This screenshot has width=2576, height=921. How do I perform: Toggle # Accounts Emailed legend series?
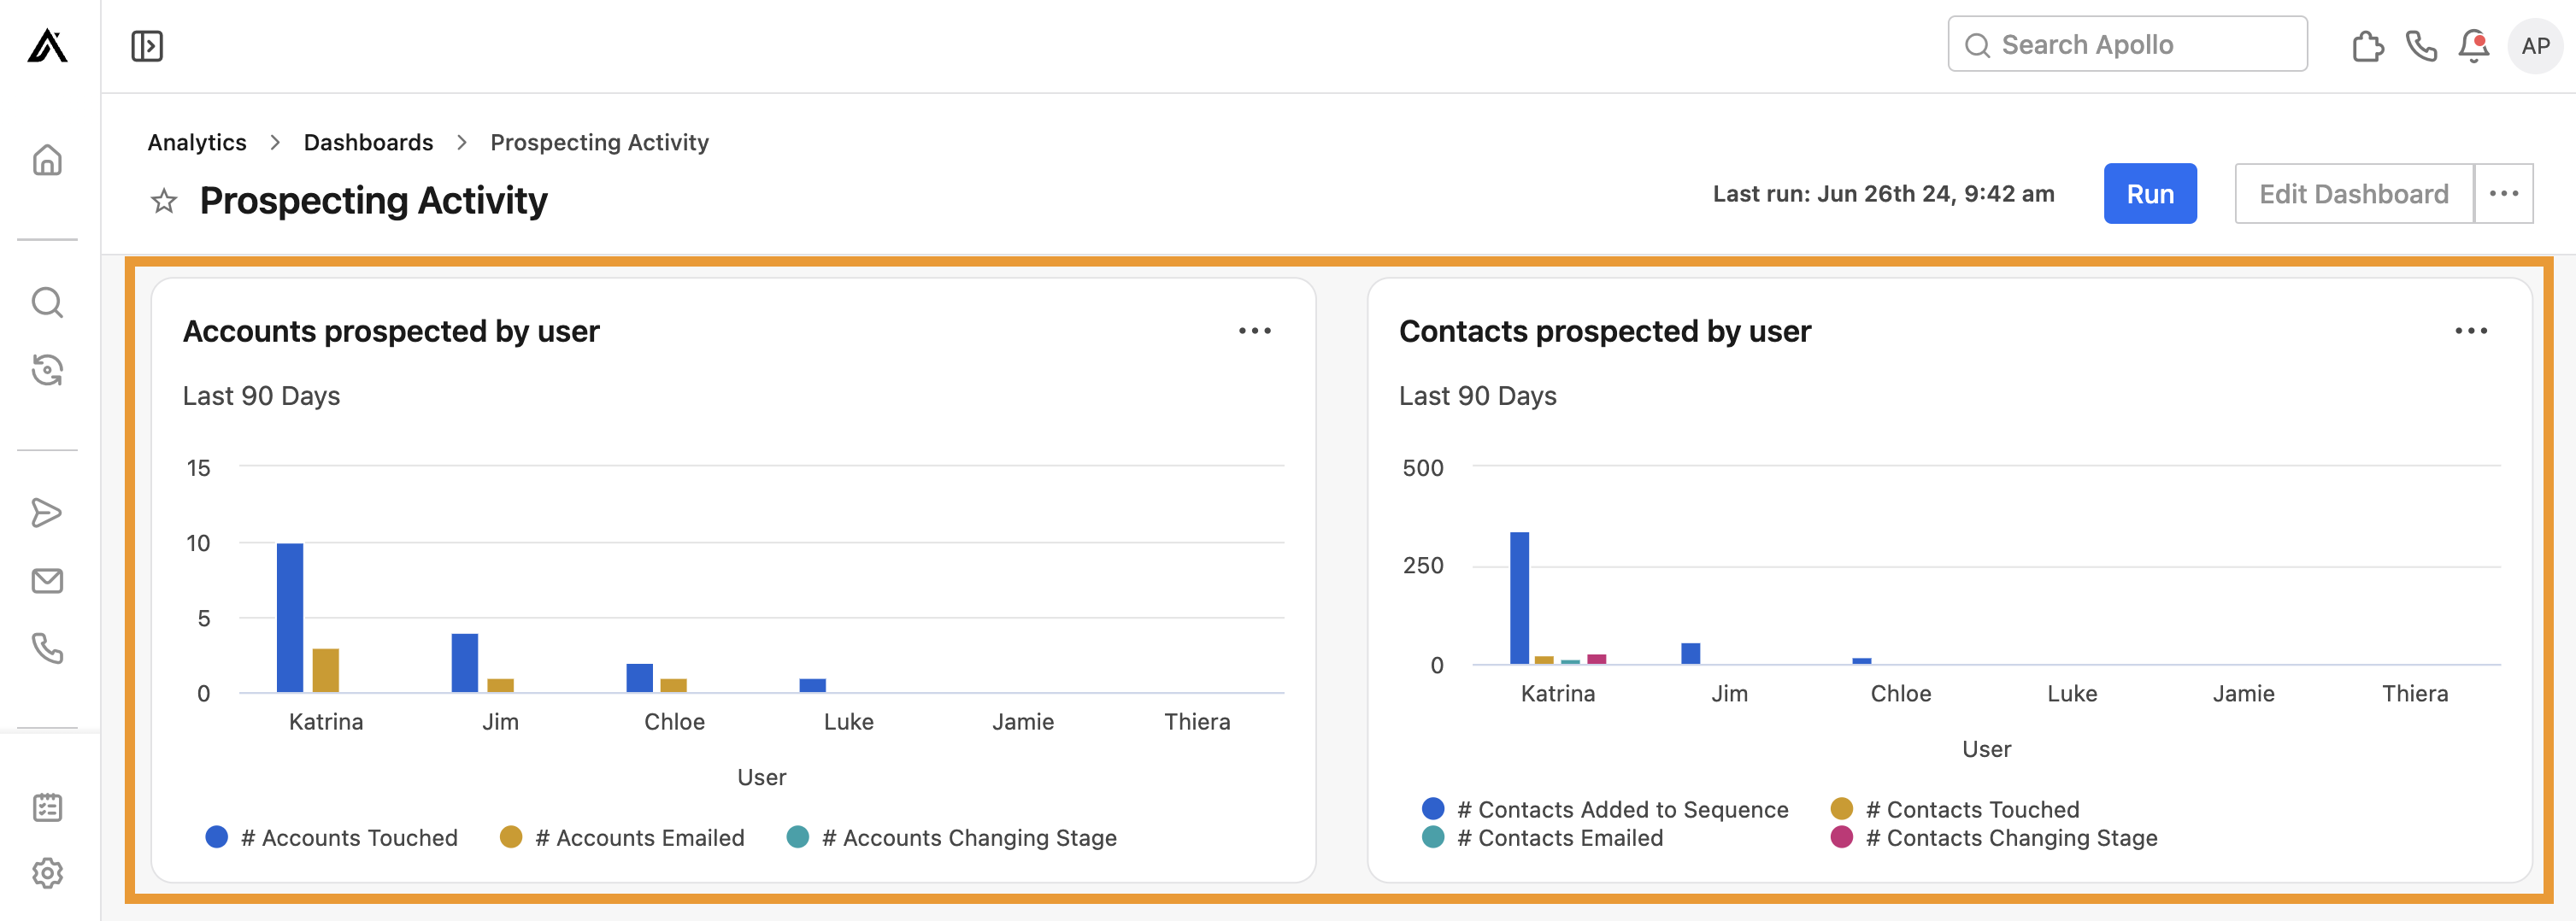click(622, 838)
